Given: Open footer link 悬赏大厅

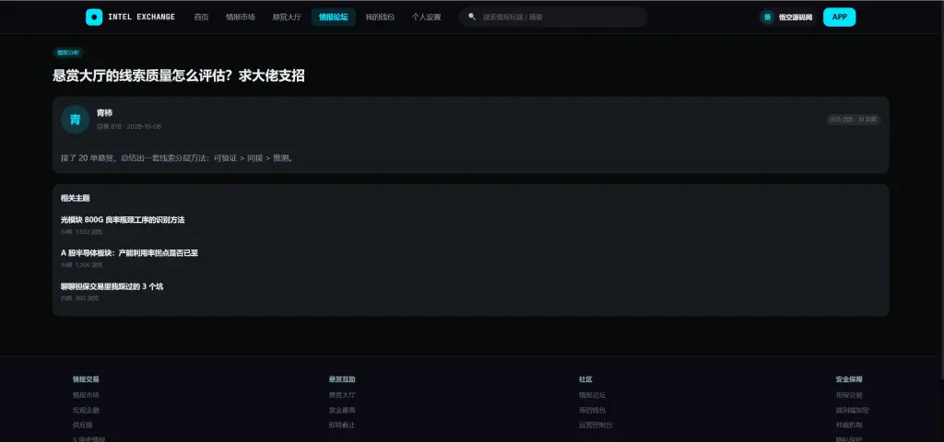Looking at the screenshot, I should 342,395.
